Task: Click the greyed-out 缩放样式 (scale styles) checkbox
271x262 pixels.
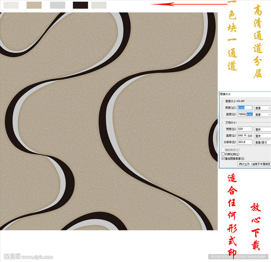Action: tap(223, 150)
